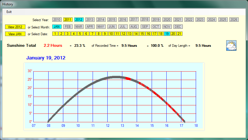
Task: Open the Exit menu
Action: click(x=9, y=12)
